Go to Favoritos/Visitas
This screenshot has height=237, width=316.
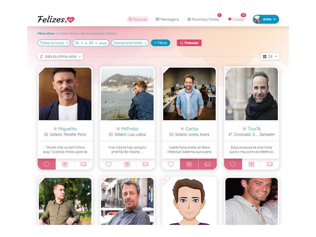coord(204,19)
